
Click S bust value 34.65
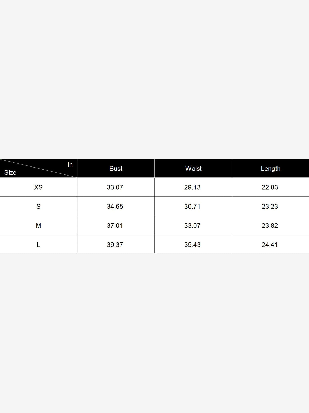[115, 206]
